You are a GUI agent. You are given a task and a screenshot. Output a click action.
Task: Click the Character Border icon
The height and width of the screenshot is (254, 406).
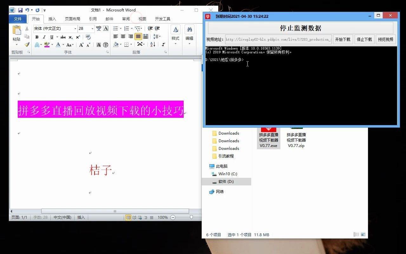pos(106,29)
